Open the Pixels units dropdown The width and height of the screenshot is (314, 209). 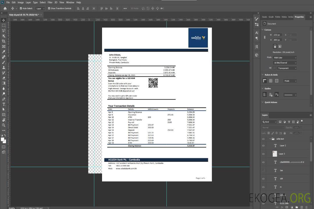[290, 81]
